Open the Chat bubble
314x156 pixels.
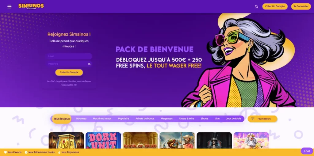click(307, 151)
